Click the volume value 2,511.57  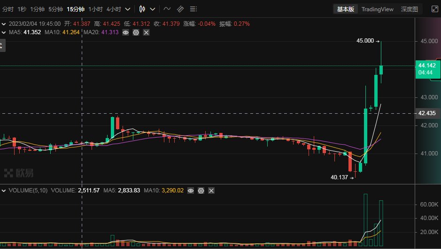click(x=89, y=190)
